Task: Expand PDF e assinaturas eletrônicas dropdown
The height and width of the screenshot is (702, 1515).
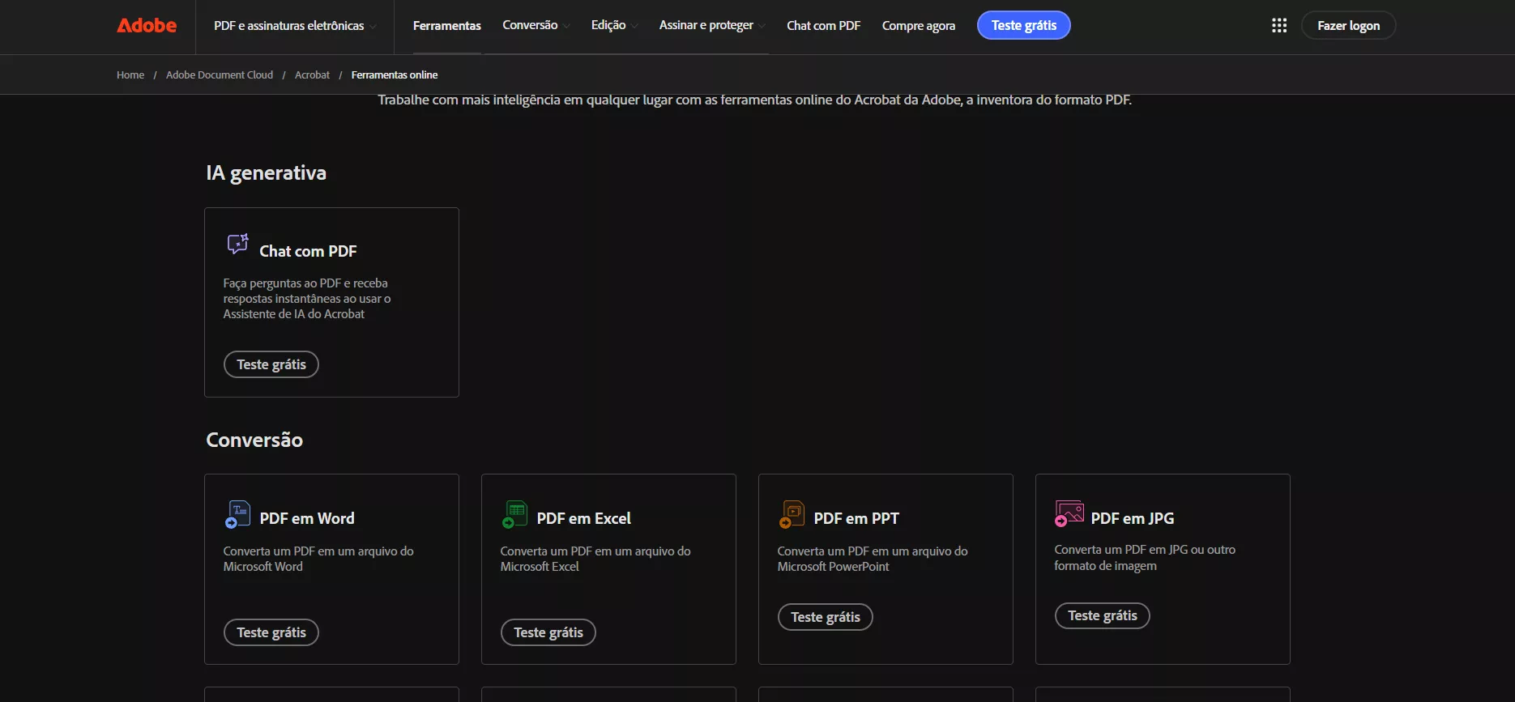Action: point(294,26)
